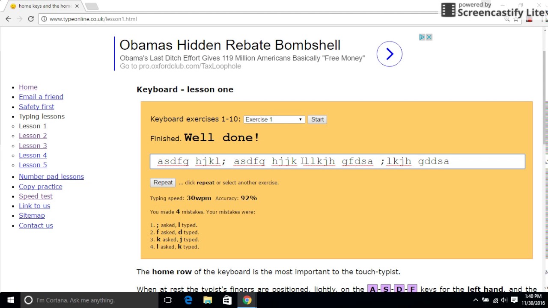Image resolution: width=548 pixels, height=308 pixels.
Task: Click the ad's blue arrow circle
Action: [x=389, y=54]
